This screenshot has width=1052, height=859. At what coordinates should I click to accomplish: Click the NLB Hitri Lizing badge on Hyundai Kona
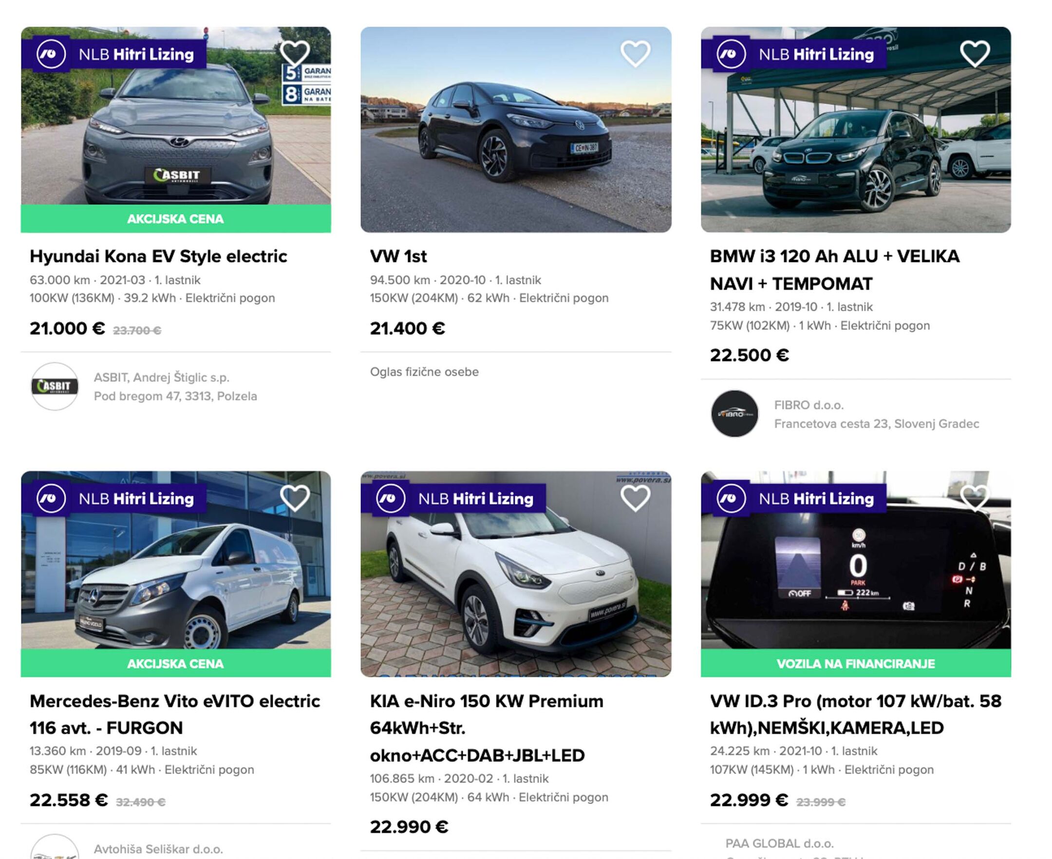[x=115, y=54]
